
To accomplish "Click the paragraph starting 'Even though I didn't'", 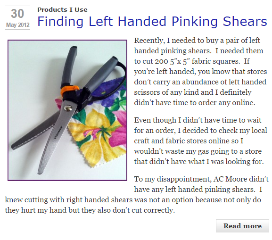I will tap(200, 141).
